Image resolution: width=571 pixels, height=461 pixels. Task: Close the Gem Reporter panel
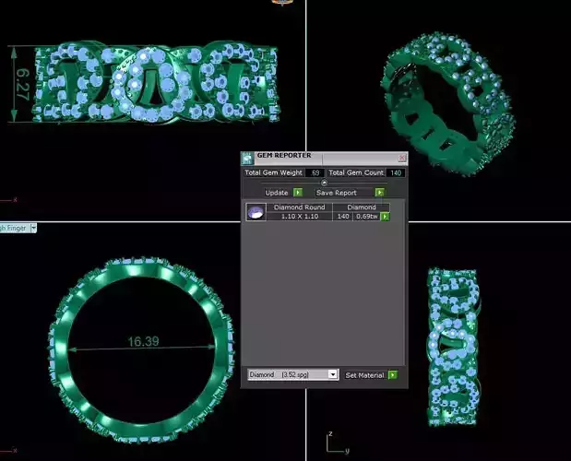click(x=402, y=158)
